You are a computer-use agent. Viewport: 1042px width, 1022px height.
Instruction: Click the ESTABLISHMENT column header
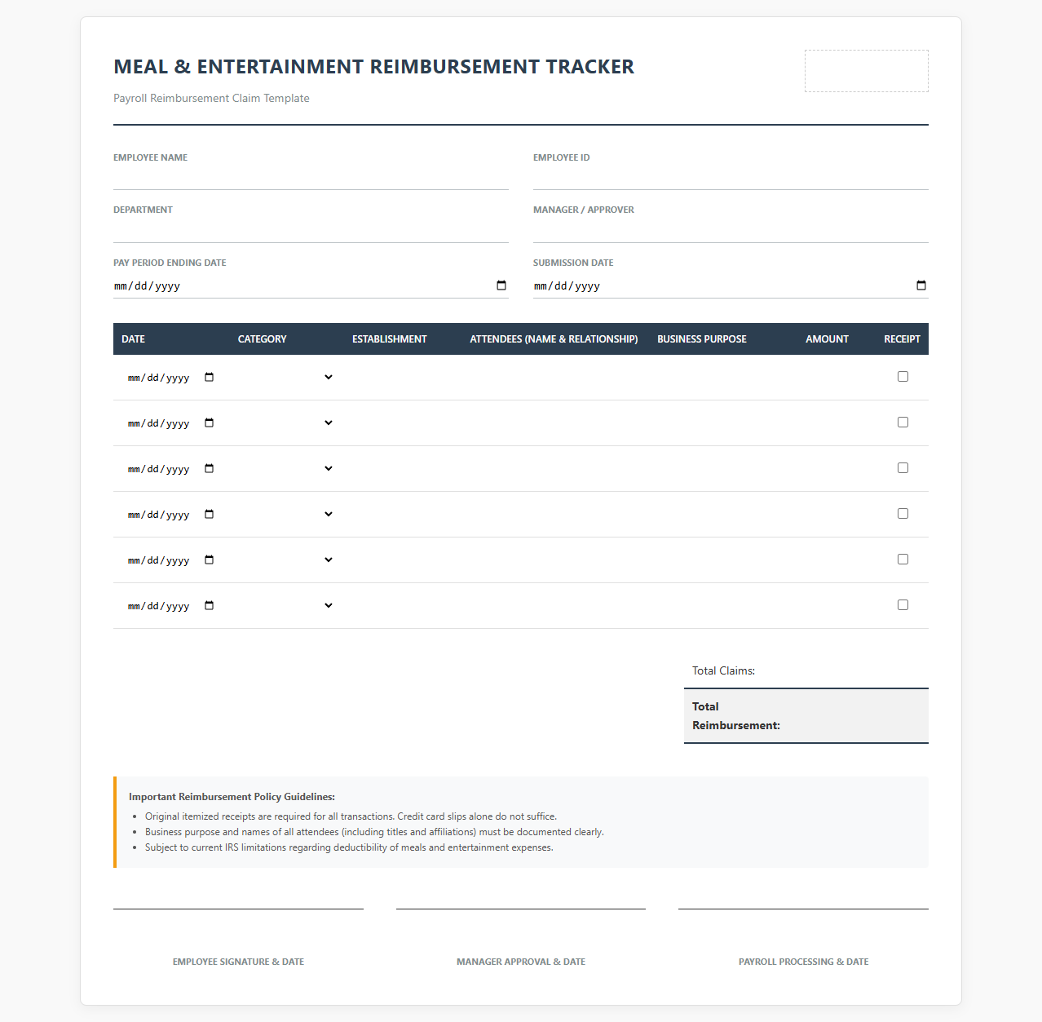(390, 339)
